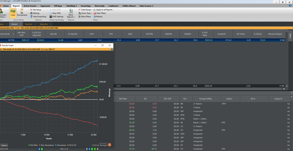Open the More Reports dropdown

point(71,13)
